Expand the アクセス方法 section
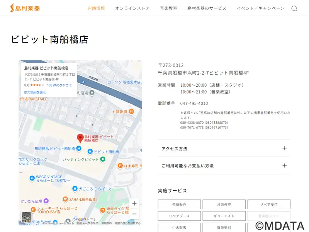309x232 pixels. pos(224,148)
